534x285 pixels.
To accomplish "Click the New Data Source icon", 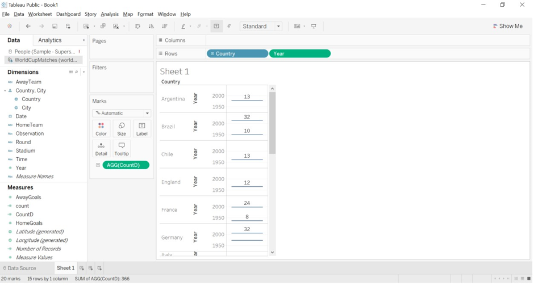I will (x=68, y=26).
